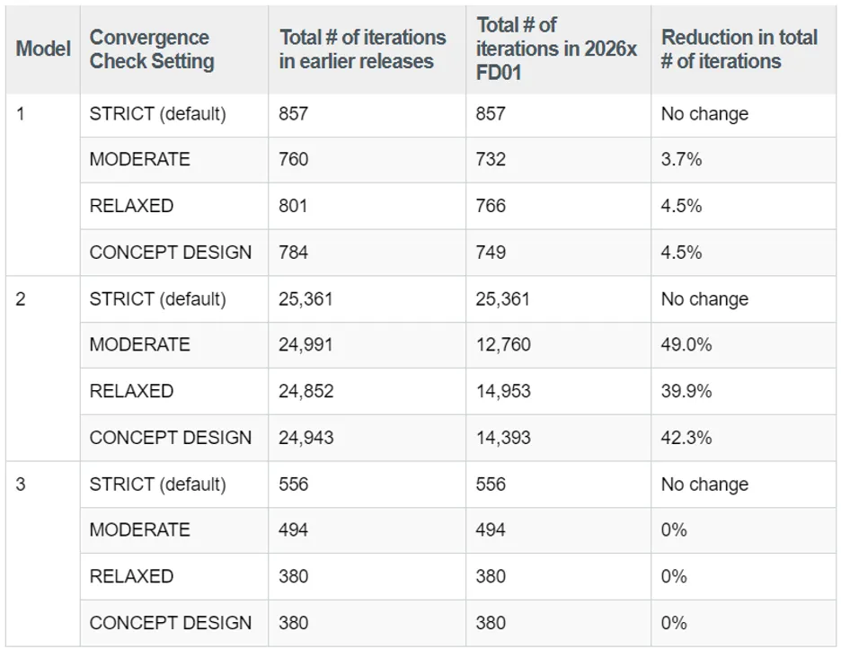841x649 pixels.
Task: Click the 24,852 iterations value
Action: click(x=305, y=391)
